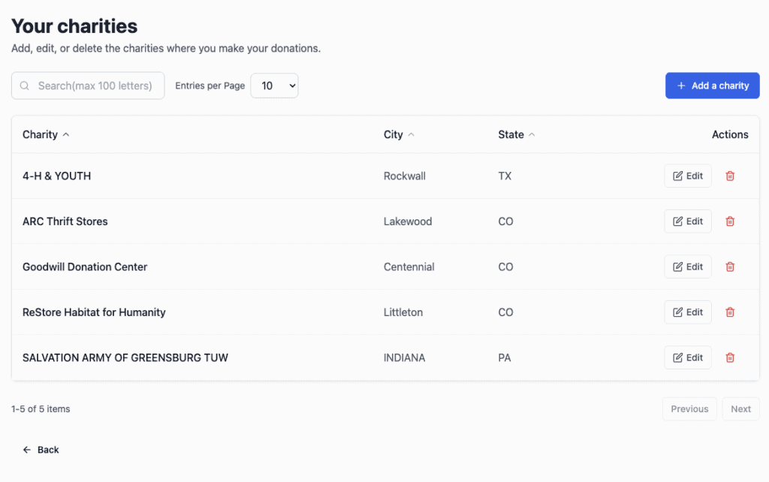Go back using the Back link

click(41, 450)
